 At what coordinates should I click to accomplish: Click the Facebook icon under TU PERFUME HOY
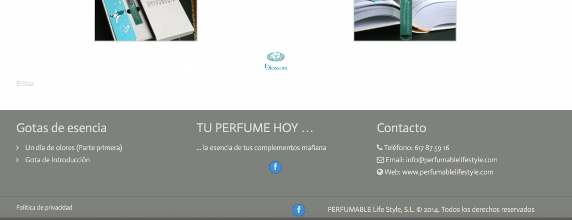[276, 167]
